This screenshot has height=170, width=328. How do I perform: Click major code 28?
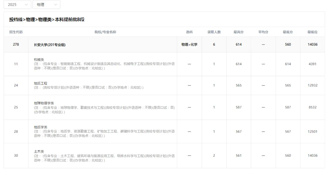click(x=16, y=131)
